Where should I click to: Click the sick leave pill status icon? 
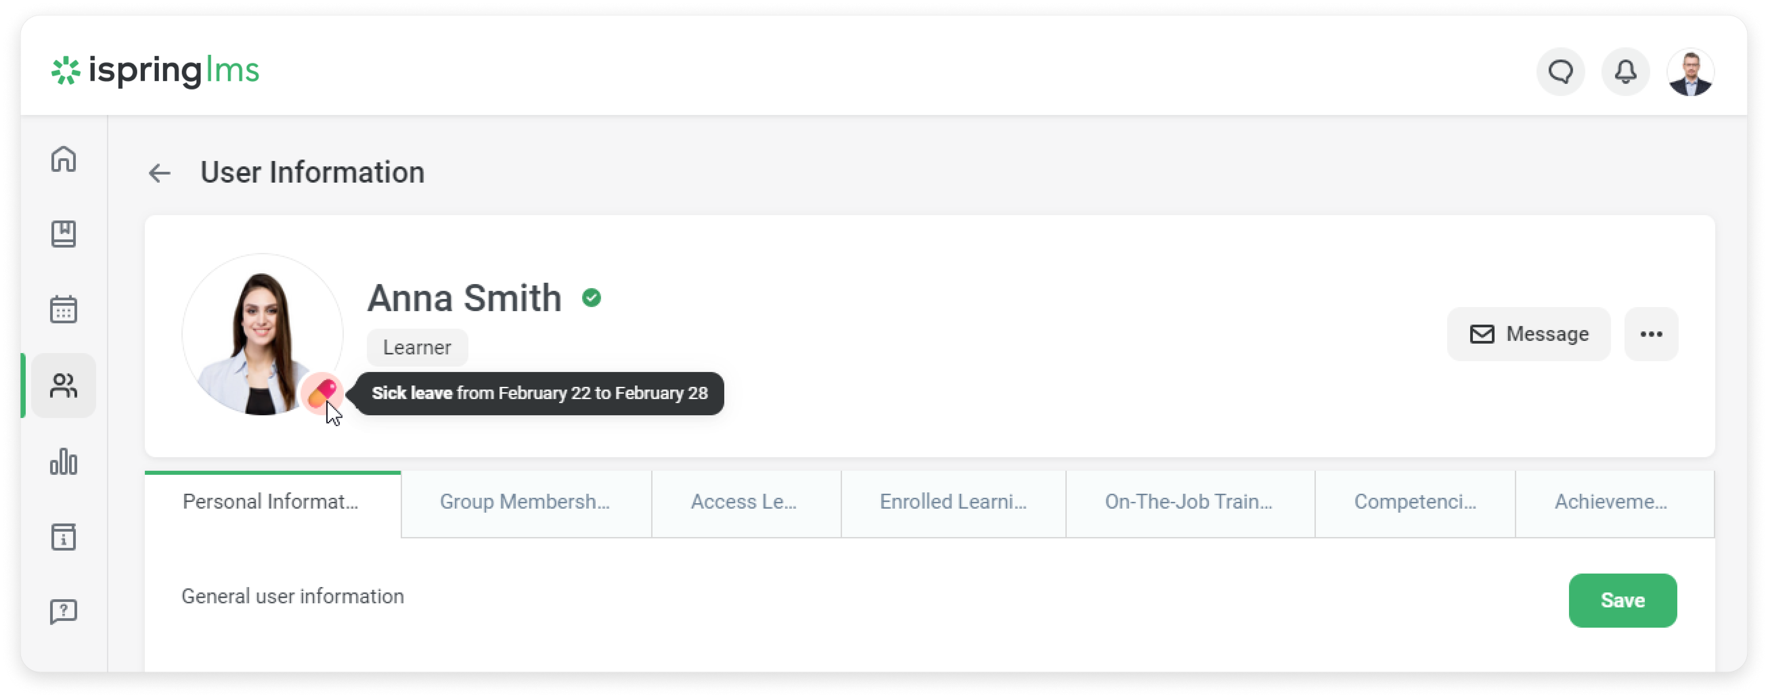[321, 393]
